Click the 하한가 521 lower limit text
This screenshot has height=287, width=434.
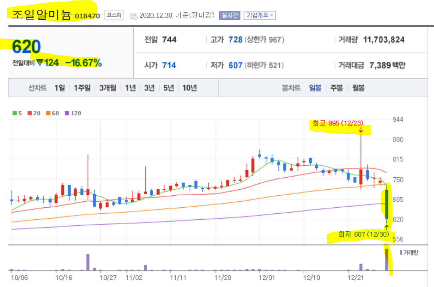[264, 65]
